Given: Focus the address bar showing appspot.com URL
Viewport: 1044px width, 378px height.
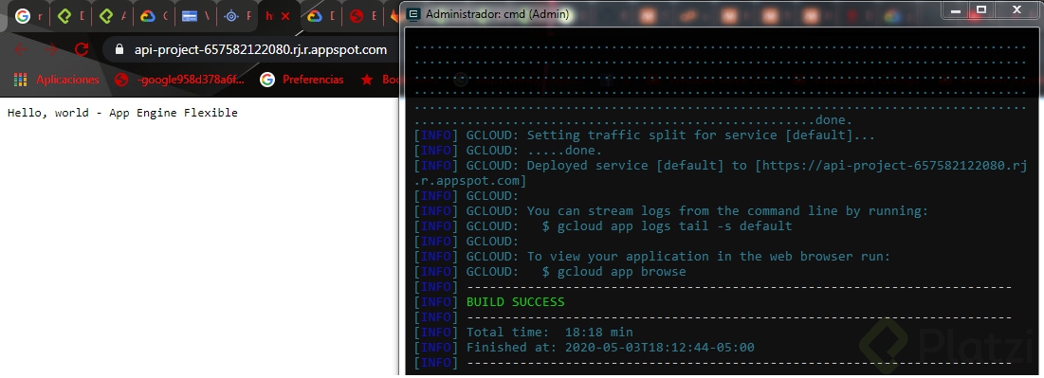Looking at the screenshot, I should (260, 50).
